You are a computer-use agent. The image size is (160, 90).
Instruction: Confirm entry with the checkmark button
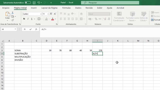click(30, 29)
